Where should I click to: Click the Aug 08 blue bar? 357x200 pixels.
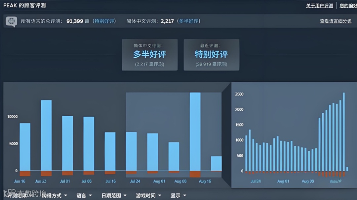[174, 157]
